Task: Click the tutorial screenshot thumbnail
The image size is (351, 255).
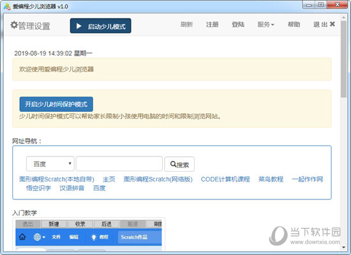Action: pyautogui.click(x=89, y=235)
